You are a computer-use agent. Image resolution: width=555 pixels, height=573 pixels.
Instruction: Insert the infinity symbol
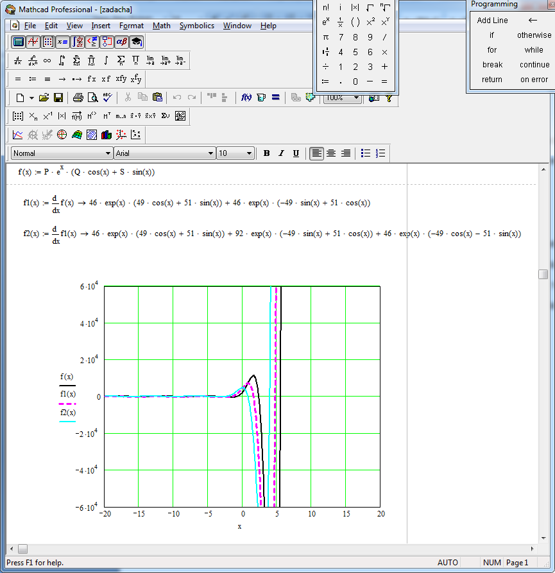pyautogui.click(x=47, y=61)
